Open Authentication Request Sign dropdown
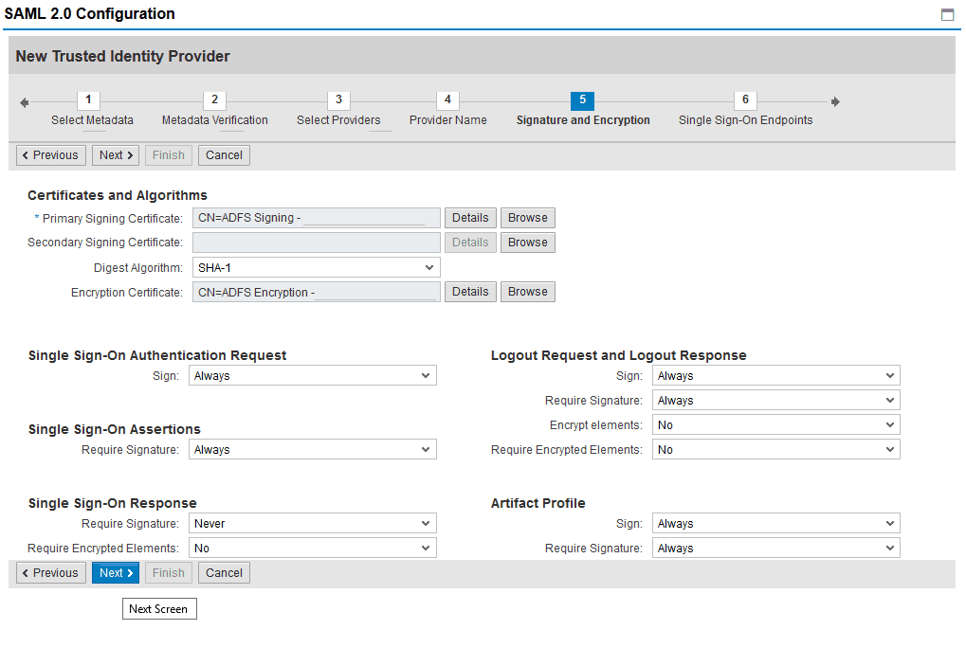 point(312,376)
